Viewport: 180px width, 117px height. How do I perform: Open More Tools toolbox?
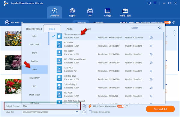125,12
